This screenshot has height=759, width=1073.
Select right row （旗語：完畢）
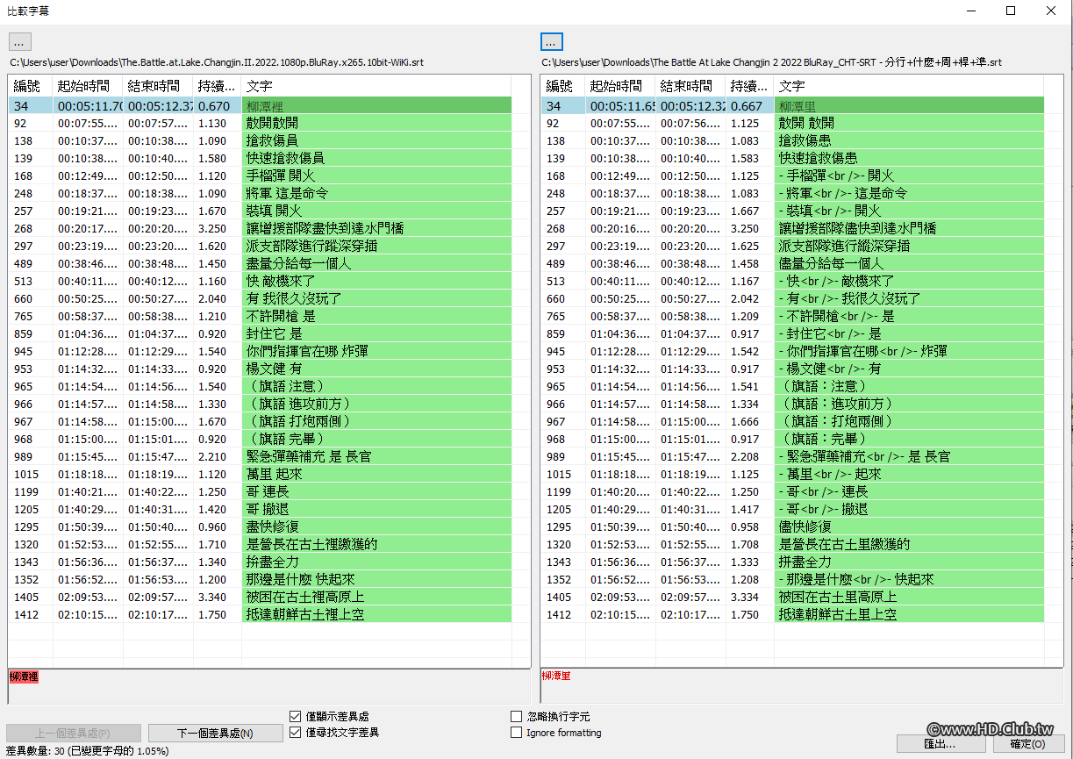(x=792, y=439)
